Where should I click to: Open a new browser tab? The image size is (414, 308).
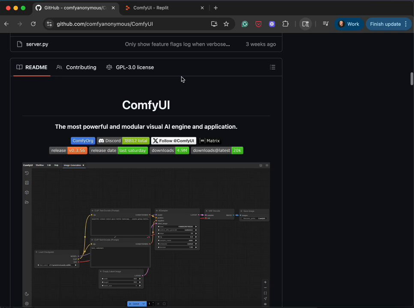pos(216,8)
